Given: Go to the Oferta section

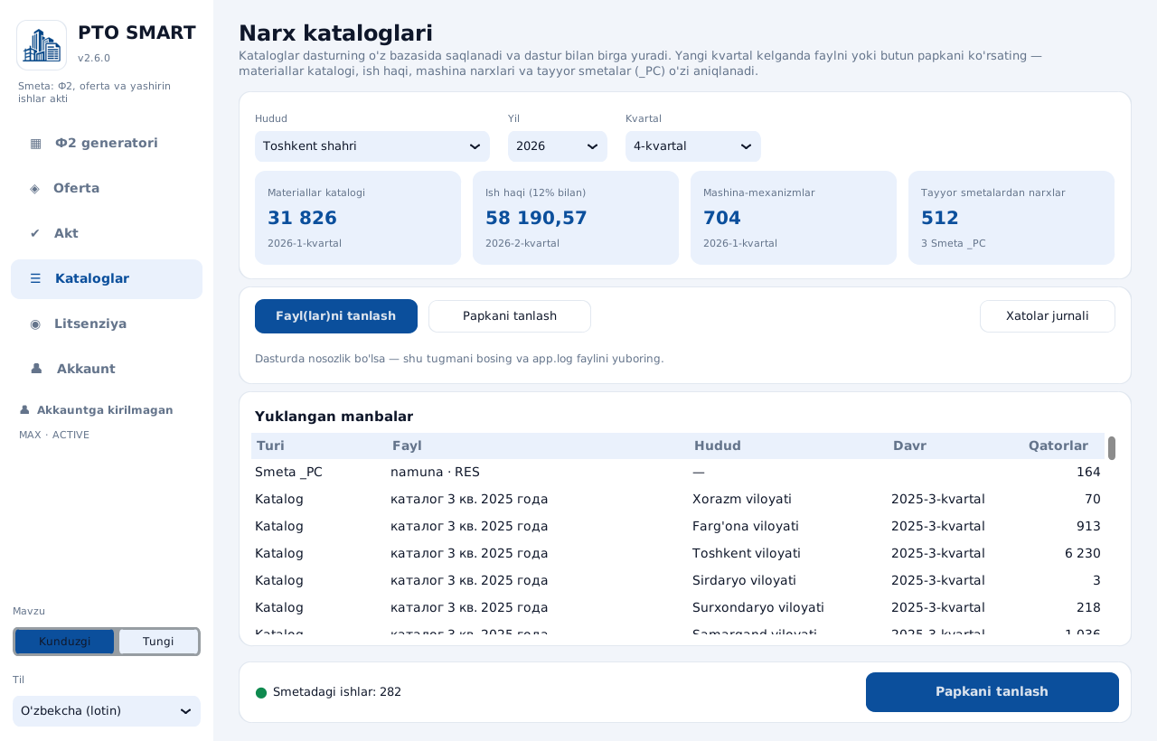Looking at the screenshot, I should pos(107,188).
